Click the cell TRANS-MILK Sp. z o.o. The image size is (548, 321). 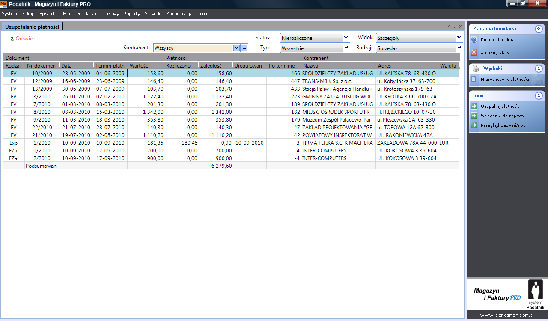[338, 81]
